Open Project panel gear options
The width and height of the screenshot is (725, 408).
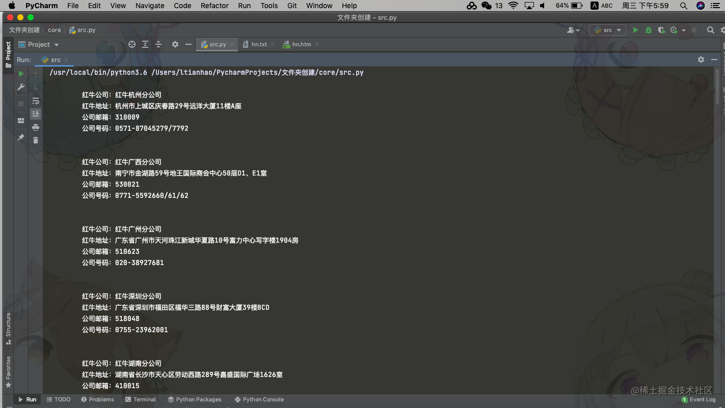tap(175, 44)
